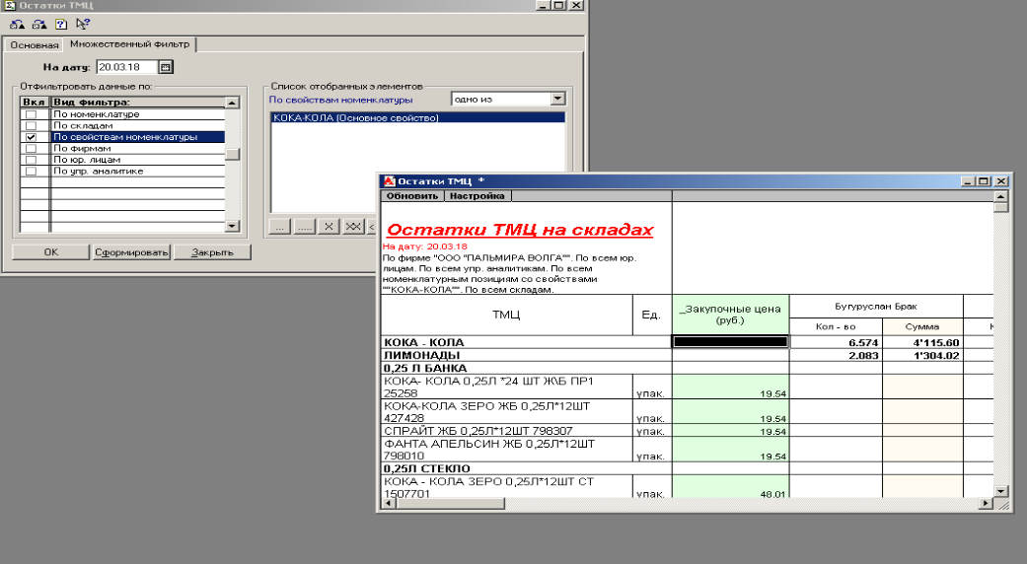Activate the context help pointer icon
The image size is (1027, 564).
[x=82, y=25]
